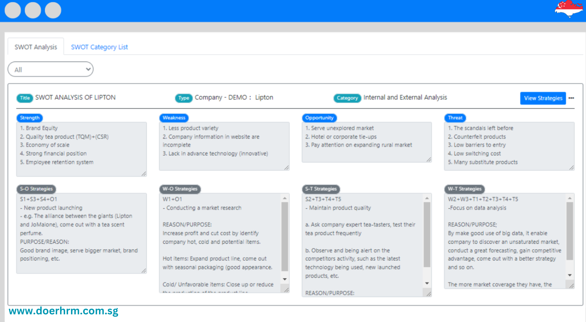Click the Singapore map logo icon
Screen dimensions: 586x322
click(568, 9)
